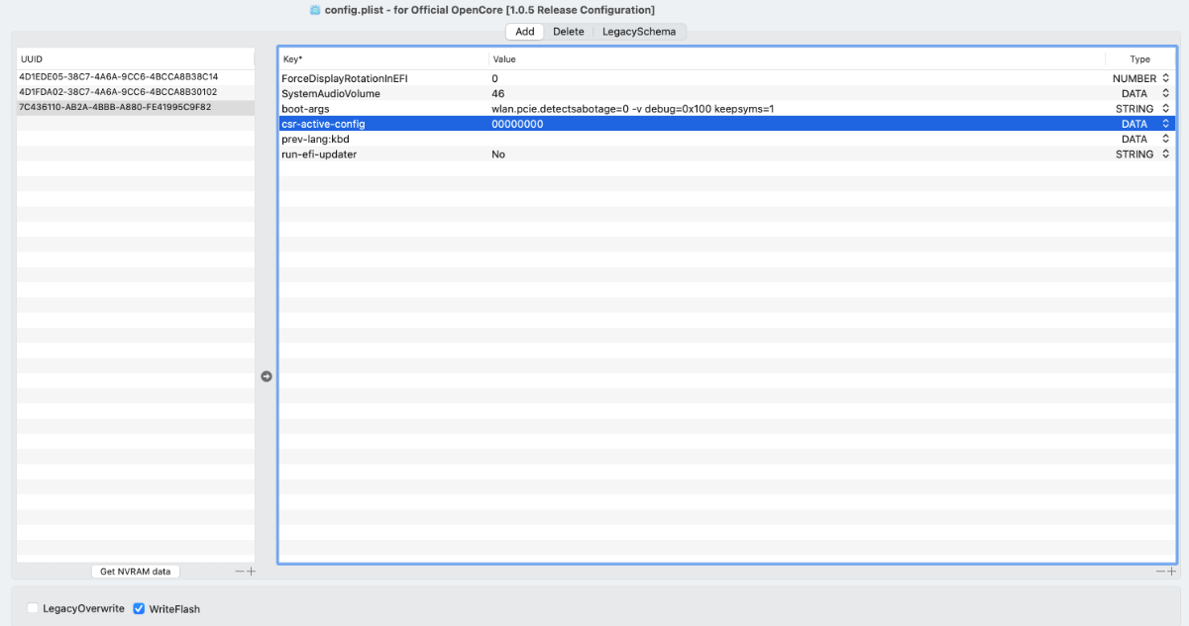The width and height of the screenshot is (1189, 626).
Task: Select the csr-active-config key cell
Action: (383, 124)
